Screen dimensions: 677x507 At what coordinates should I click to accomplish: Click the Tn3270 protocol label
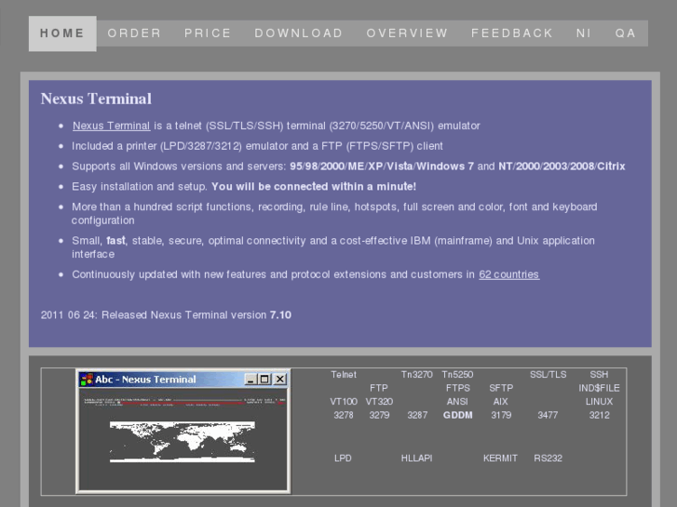pos(417,375)
